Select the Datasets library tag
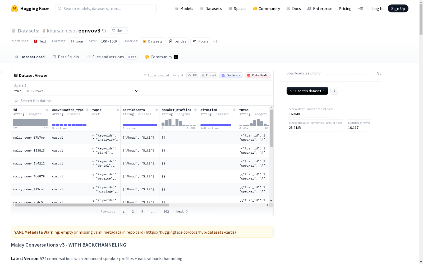Viewport: 423px width, 264px height. 153,41
